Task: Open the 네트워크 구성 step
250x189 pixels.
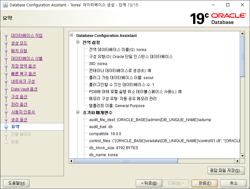Action: [23, 82]
